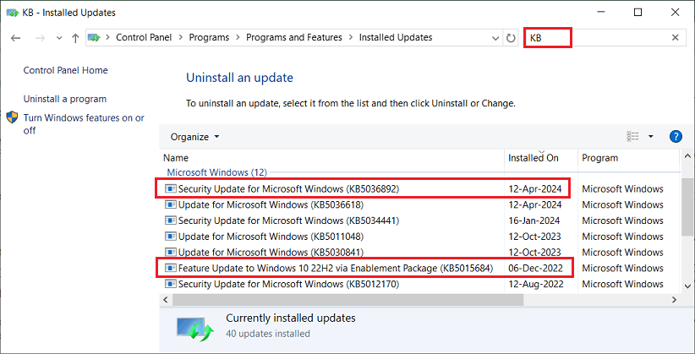Click the Currently installed updates icon
The image size is (695, 354).
195,329
